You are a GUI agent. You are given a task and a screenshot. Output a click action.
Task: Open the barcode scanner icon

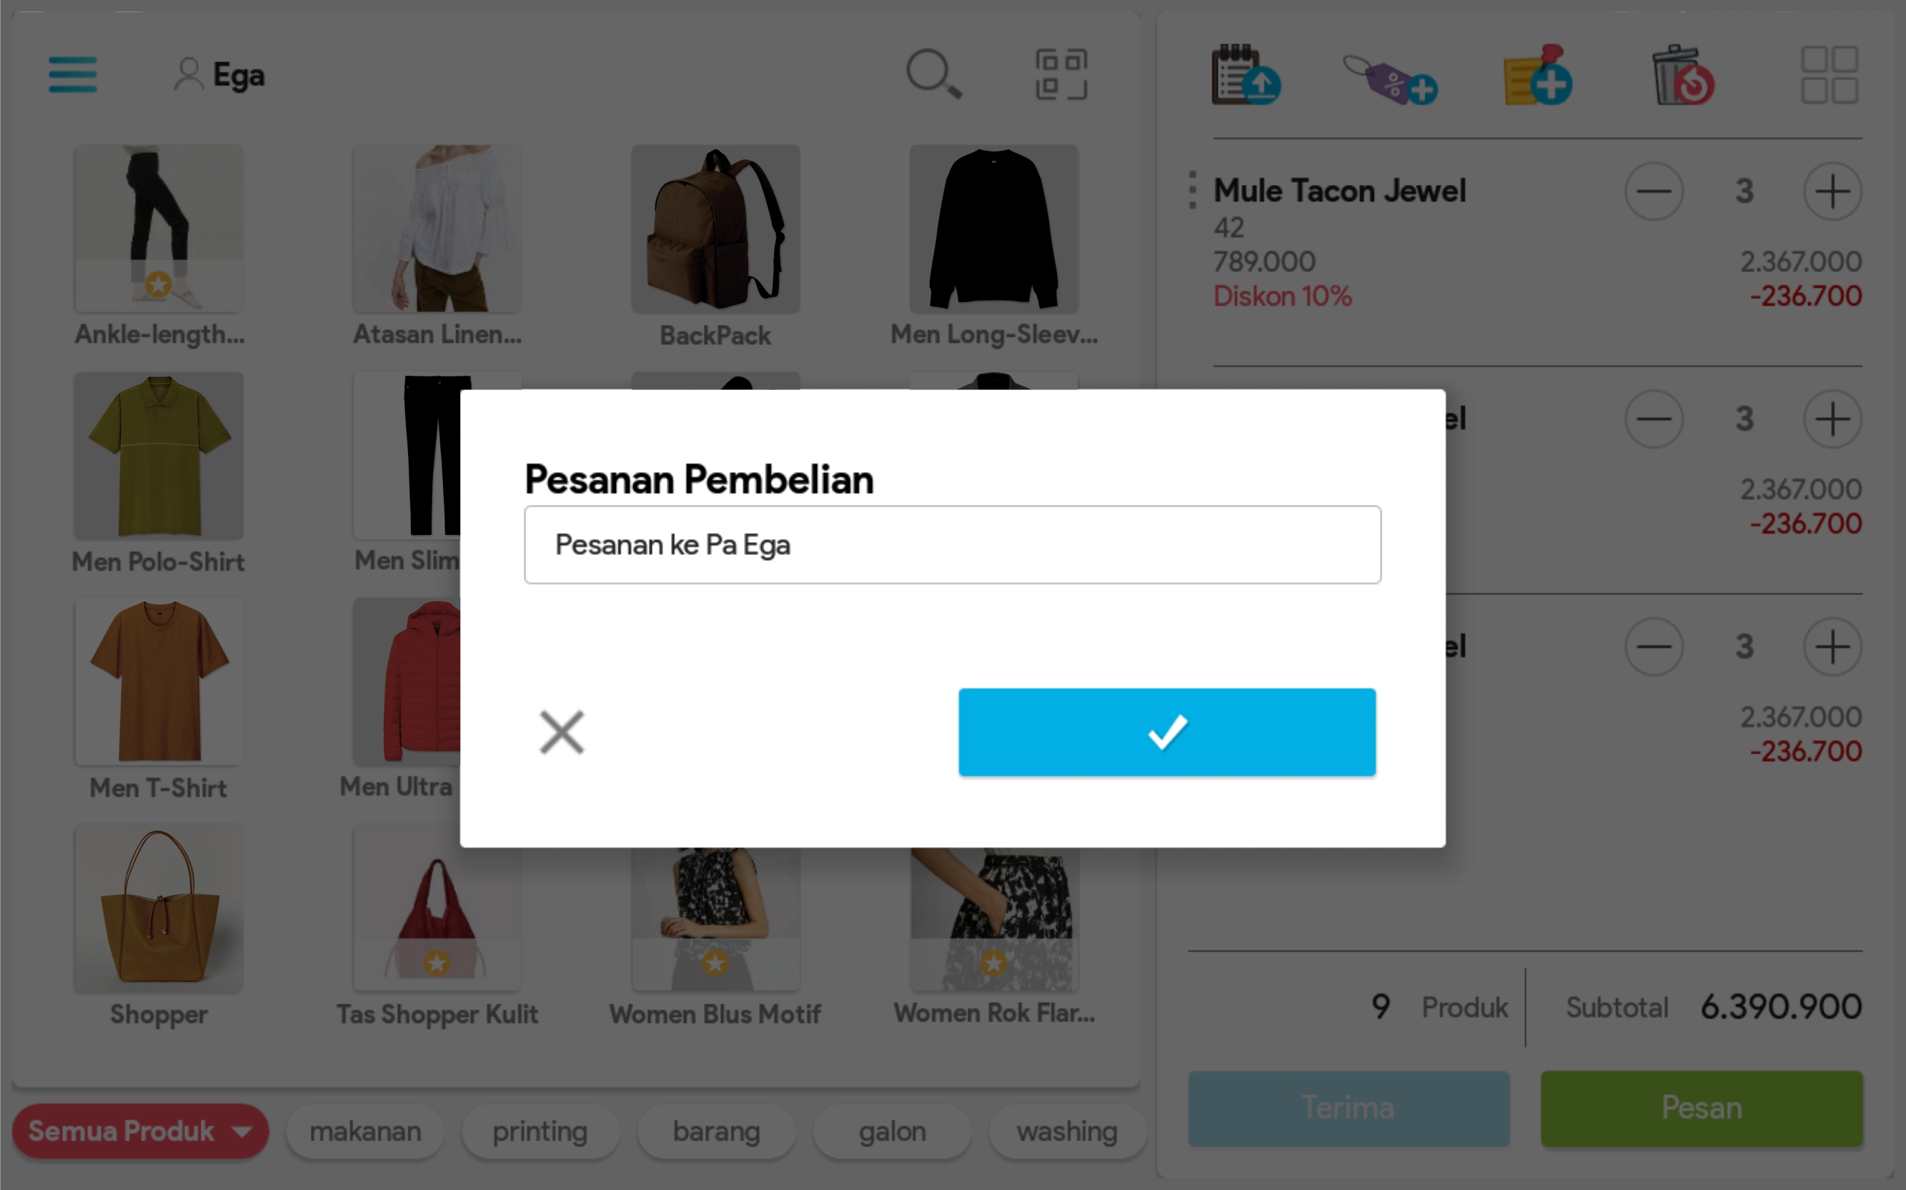coord(1061,75)
